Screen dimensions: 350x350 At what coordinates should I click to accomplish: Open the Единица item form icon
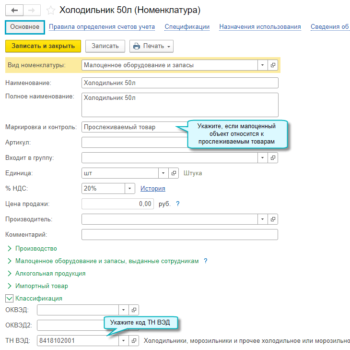tap(174, 173)
